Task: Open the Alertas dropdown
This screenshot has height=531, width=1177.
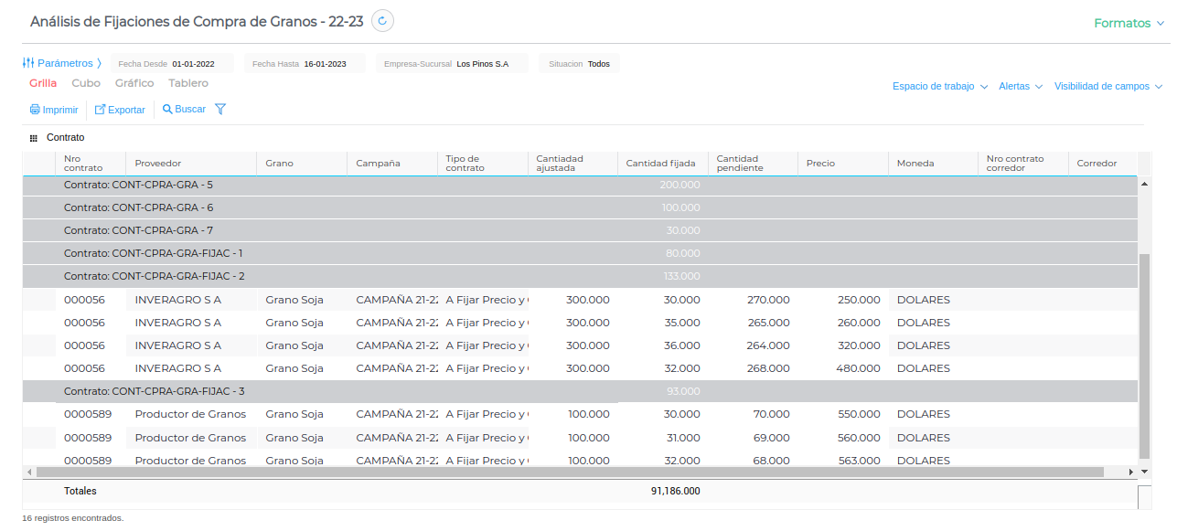Action: pyautogui.click(x=1021, y=86)
